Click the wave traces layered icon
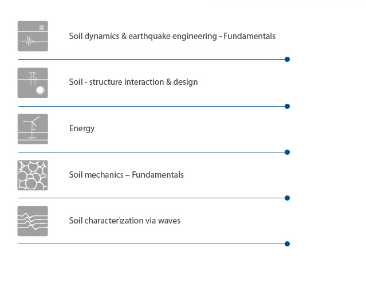Image resolution: width=366 pixels, height=294 pixels. point(33,221)
